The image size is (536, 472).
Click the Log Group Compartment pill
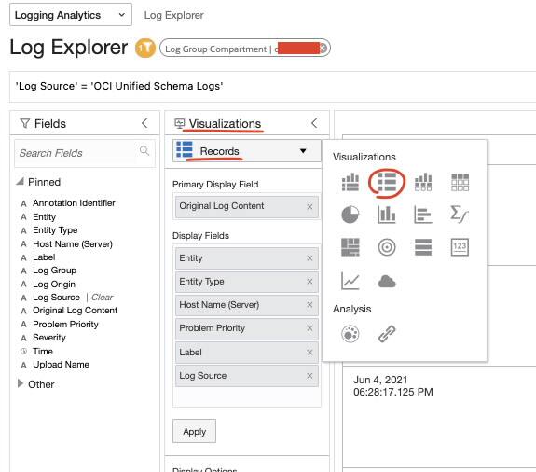[245, 48]
